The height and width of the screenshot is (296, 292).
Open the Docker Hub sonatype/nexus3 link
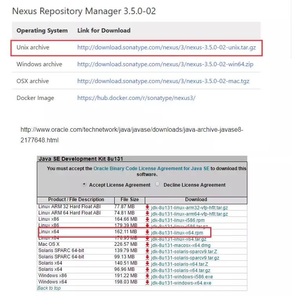pos(136,98)
